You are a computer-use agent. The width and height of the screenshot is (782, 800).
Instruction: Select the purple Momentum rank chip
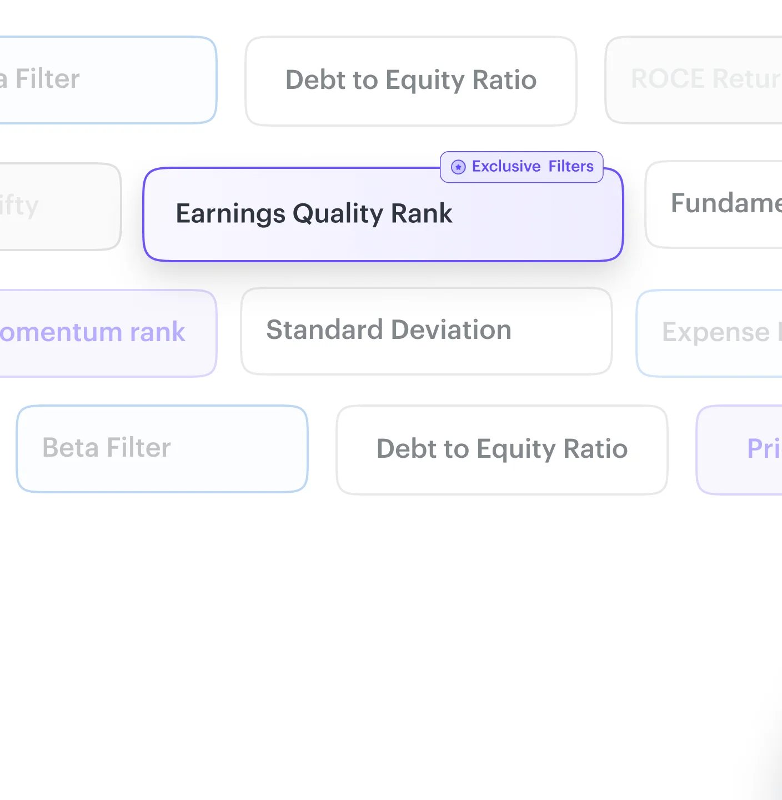tap(106, 332)
